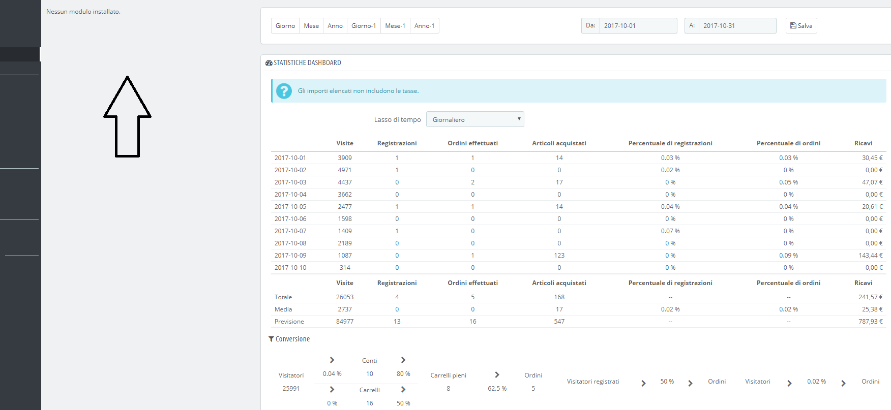Viewport: 891px width, 410px height.
Task: Select the 2017-10-04 date cell
Action: [290, 195]
